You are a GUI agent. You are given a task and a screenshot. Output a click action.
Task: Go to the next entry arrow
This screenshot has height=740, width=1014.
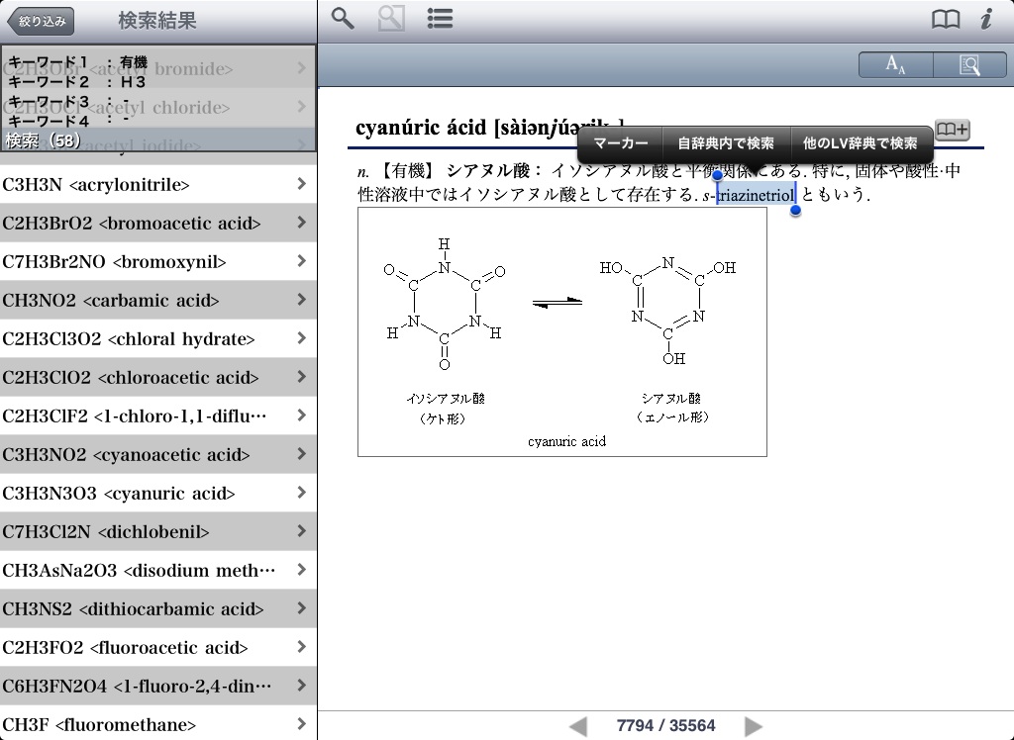(754, 726)
